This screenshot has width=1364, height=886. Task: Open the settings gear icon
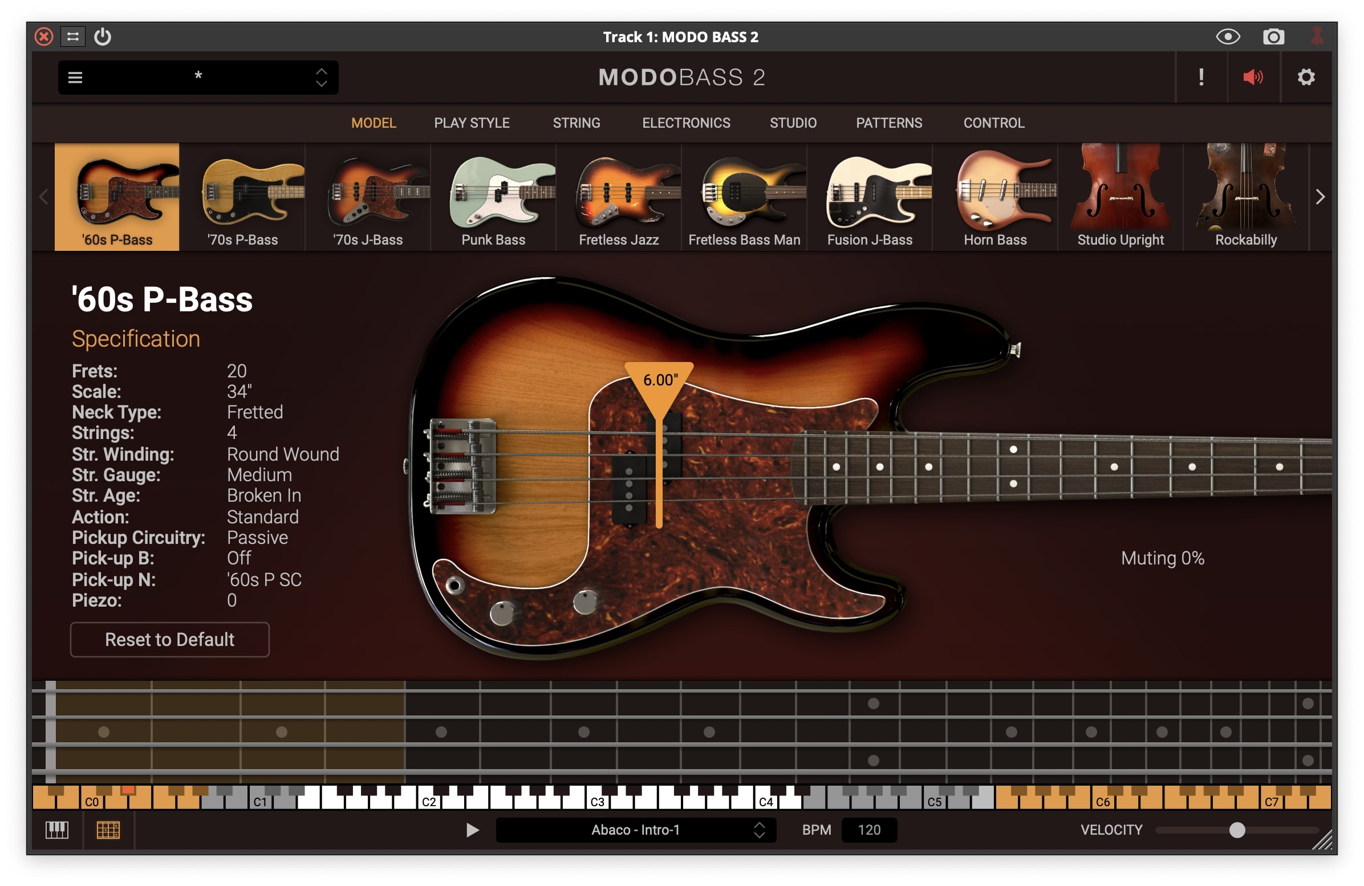point(1305,78)
